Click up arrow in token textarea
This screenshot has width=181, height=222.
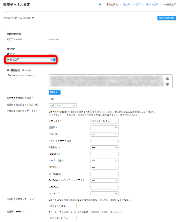[x=167, y=79]
